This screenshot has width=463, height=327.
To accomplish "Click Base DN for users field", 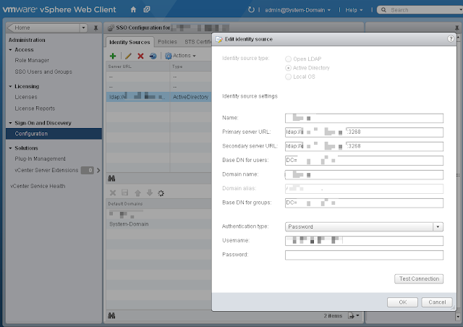I will click(364, 161).
